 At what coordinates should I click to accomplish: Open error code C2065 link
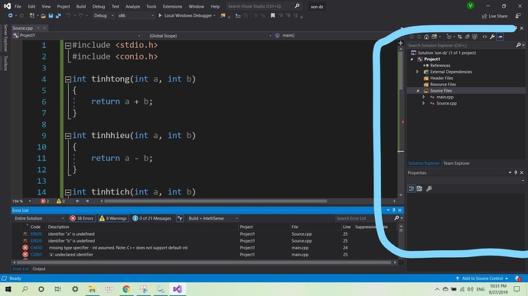click(x=37, y=254)
